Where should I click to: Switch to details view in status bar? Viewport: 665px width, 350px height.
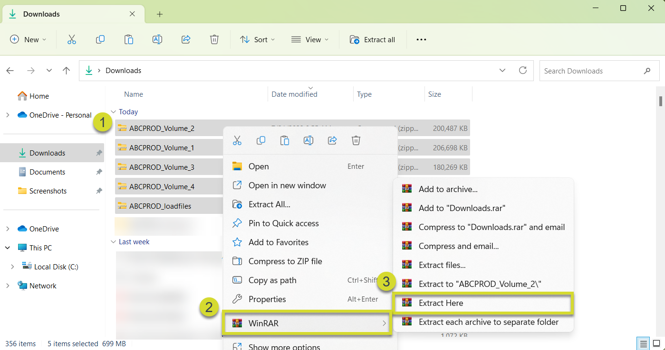[x=643, y=343]
